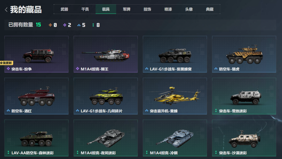Click the purple epic rarity icon
Screen dimensions: 282x159
[65, 25]
